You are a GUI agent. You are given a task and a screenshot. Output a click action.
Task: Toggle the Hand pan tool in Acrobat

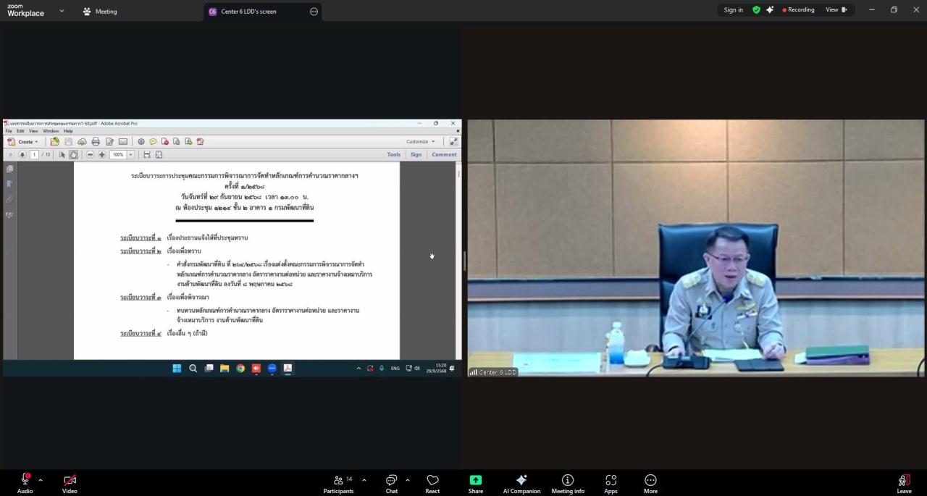[73, 154]
